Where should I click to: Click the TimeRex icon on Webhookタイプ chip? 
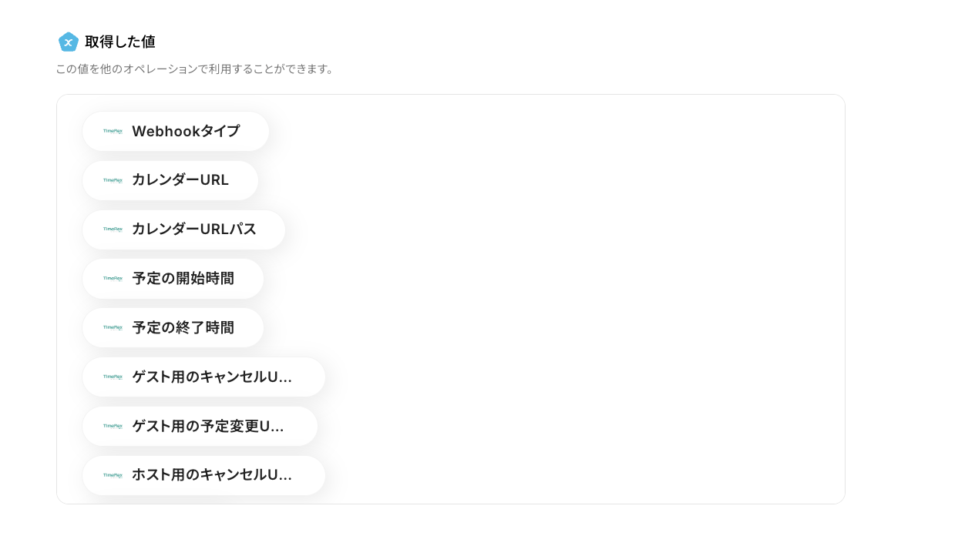[x=113, y=131]
